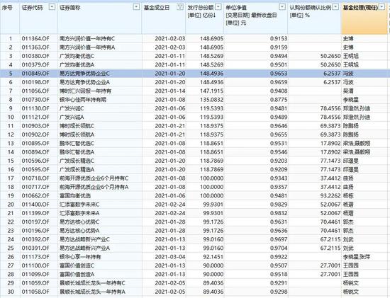390x298 pixels.
Task: Click security code 011099.OF
Action: coord(35,275)
